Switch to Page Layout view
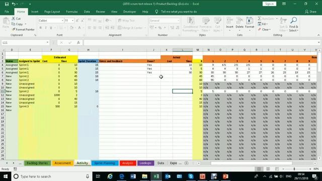This screenshot has height=181, width=322. pos(268,169)
